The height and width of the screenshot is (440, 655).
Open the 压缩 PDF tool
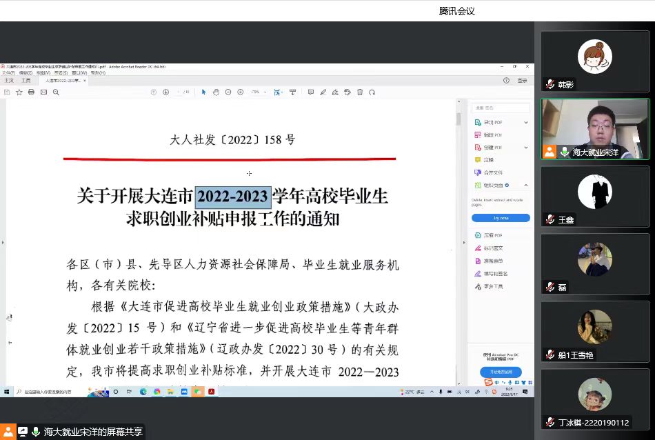(x=489, y=235)
